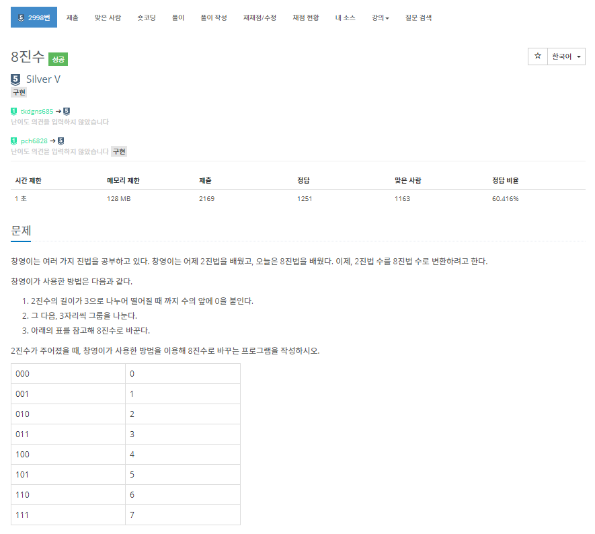Switch to the 숏코딩 tab
595x534 pixels.
147,17
